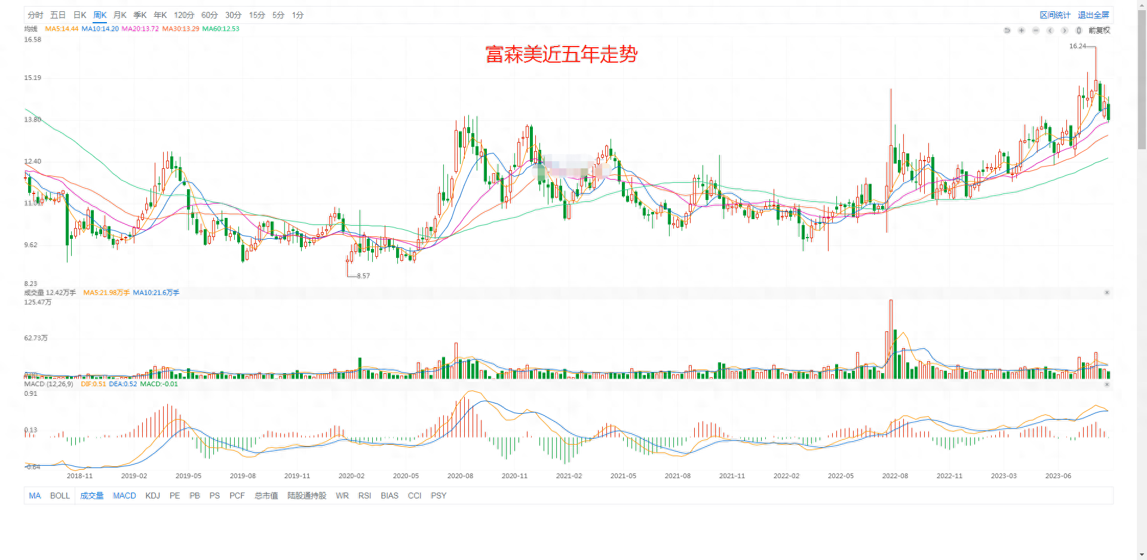Image resolution: width=1147 pixels, height=560 pixels.
Task: Close the volume (成交量) indicator panel
Action: click(1107, 293)
